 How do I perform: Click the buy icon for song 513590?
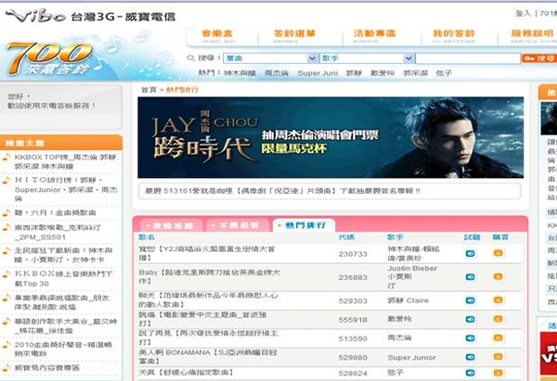click(498, 337)
